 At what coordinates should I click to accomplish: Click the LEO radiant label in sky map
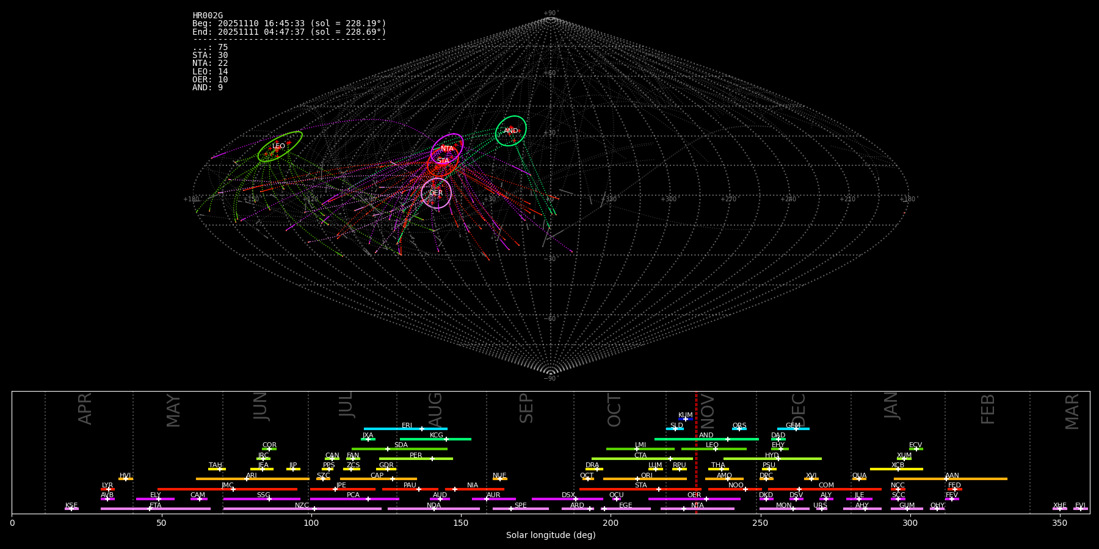pyautogui.click(x=278, y=146)
